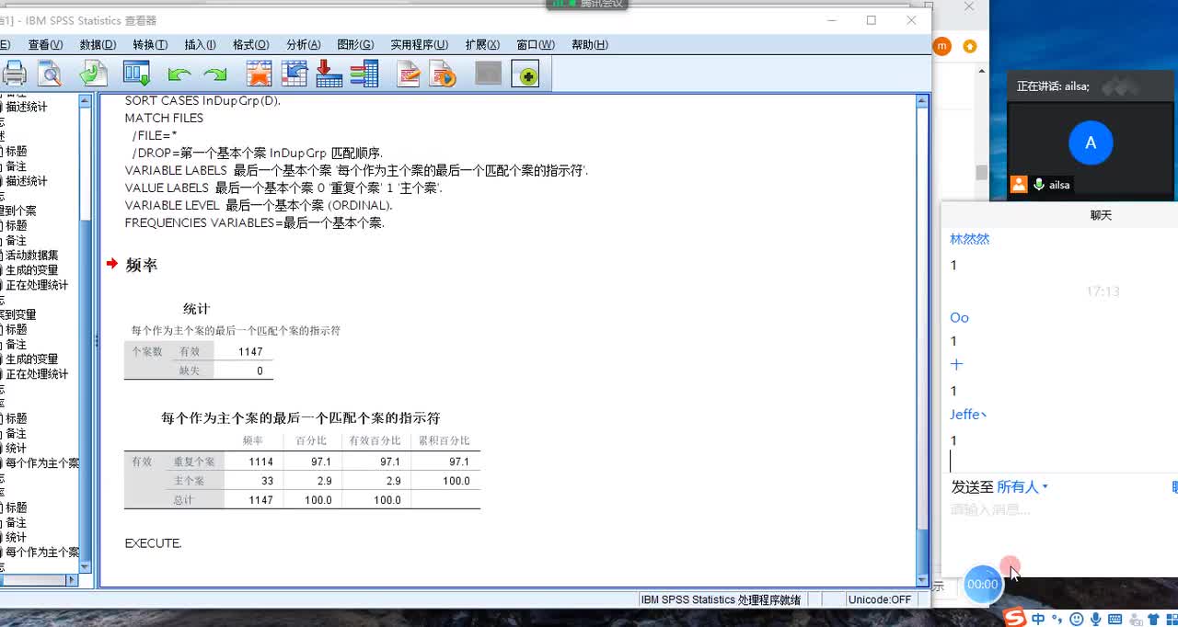This screenshot has height=627, width=1178.
Task: Click the 请输入消息 chat input field
Action: 1058,509
